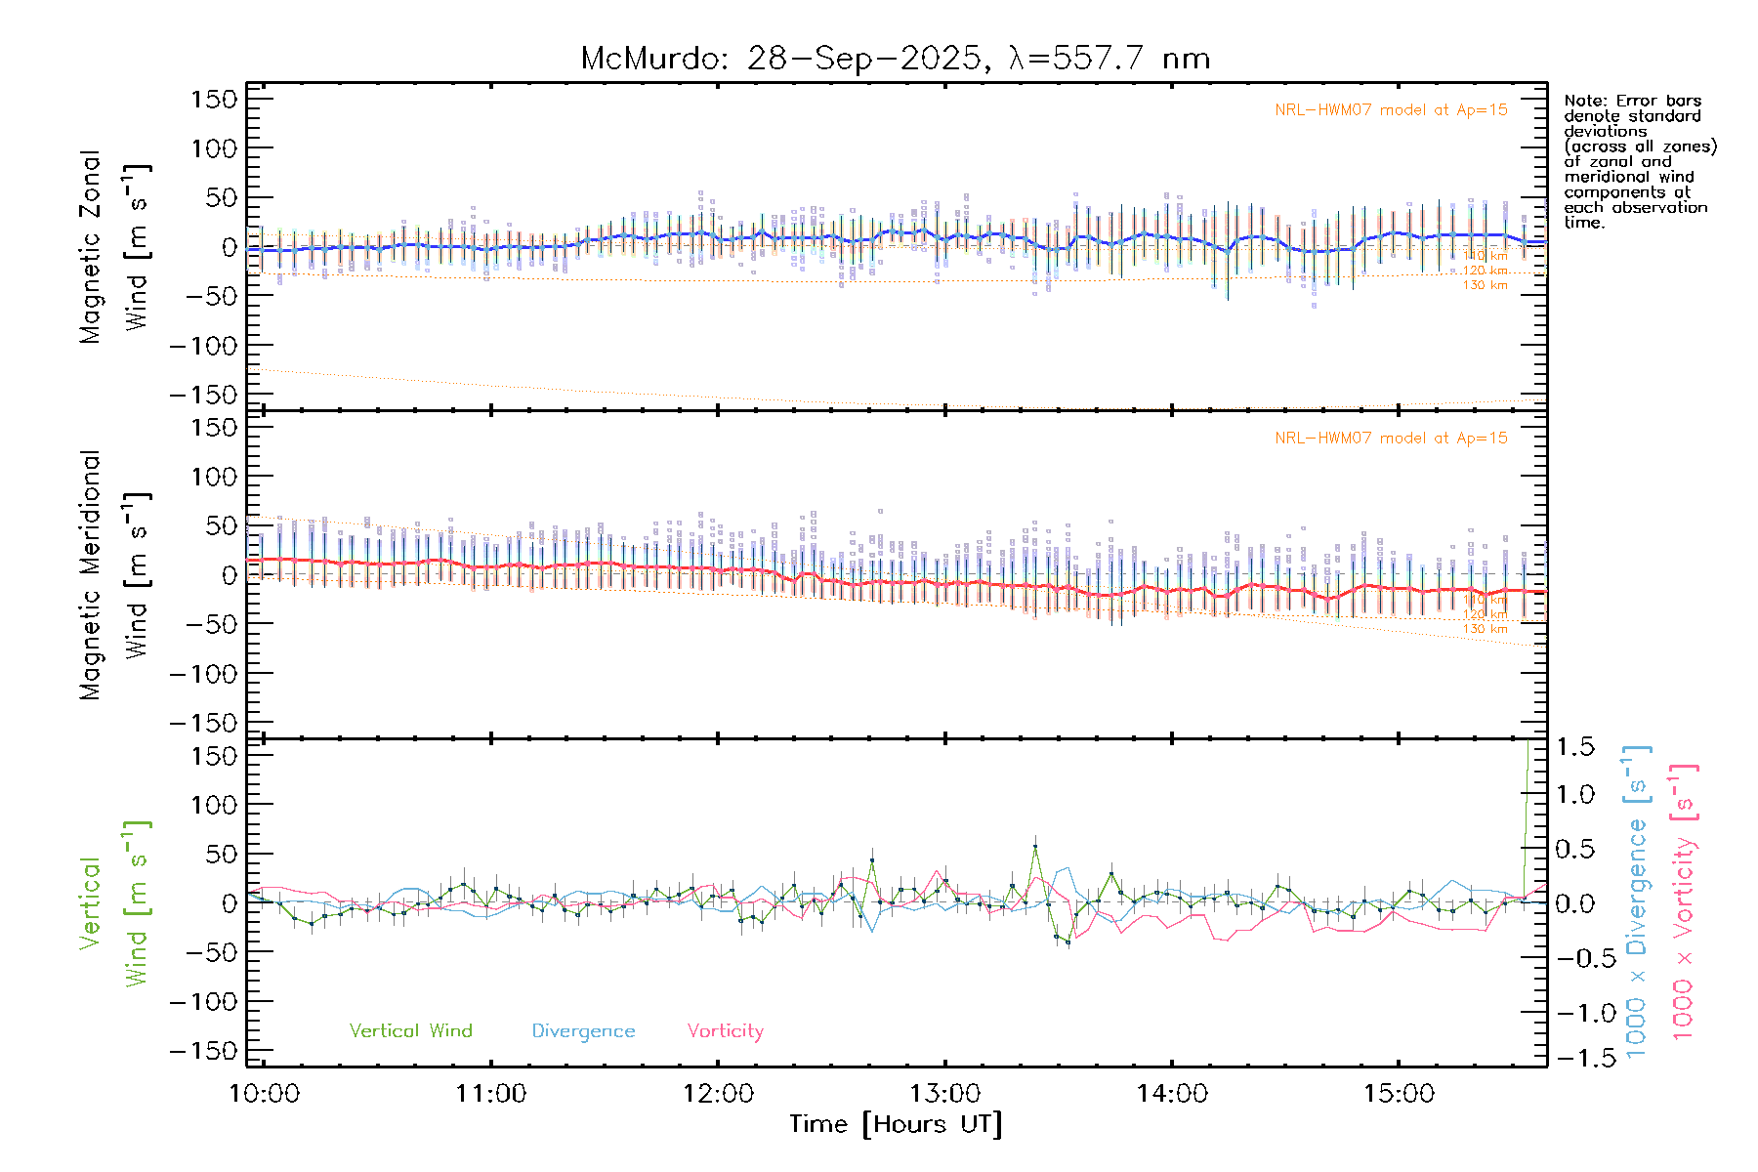Select the 15:00 time axis tick label

(1399, 1093)
